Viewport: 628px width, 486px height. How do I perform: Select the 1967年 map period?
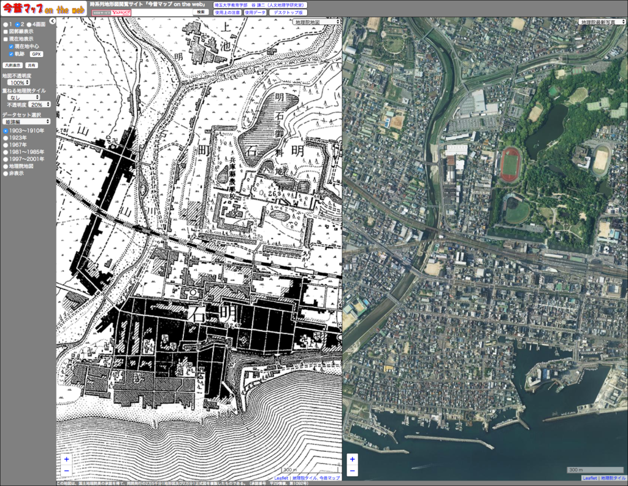coord(6,145)
